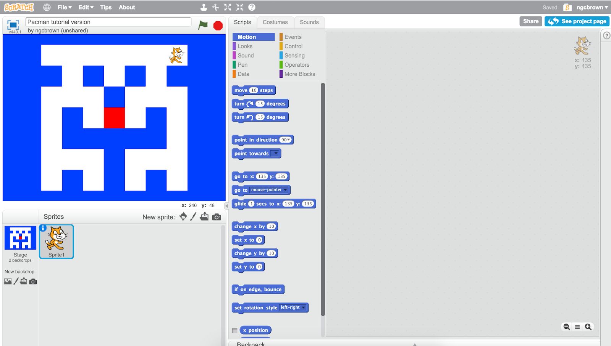The width and height of the screenshot is (611, 346).
Task: Select the Delete scissors tool
Action: (216, 7)
